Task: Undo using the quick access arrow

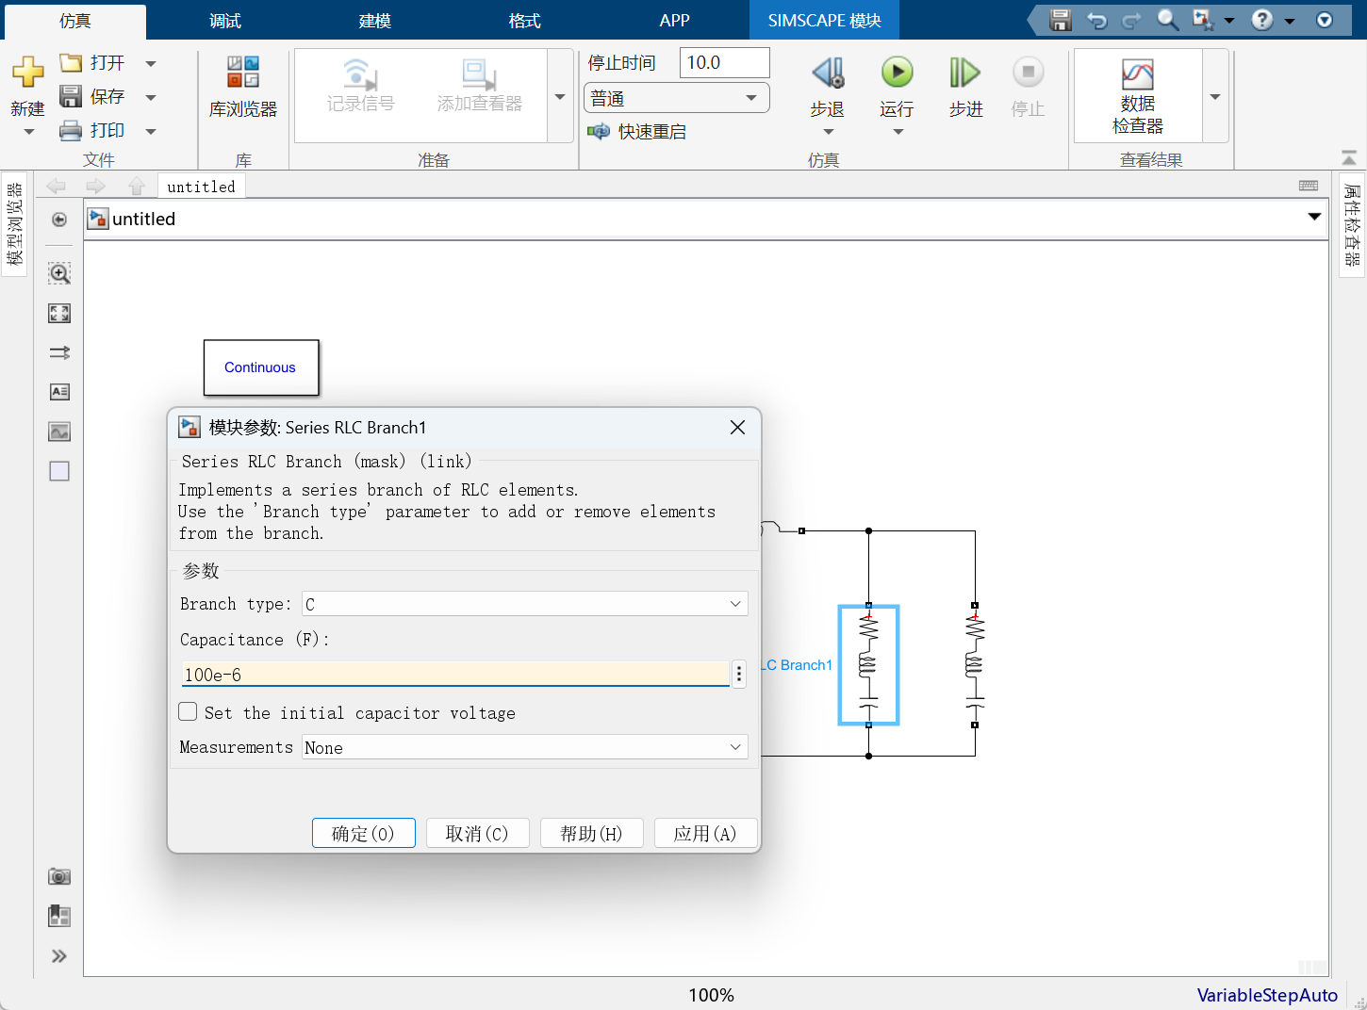Action: 1096,20
